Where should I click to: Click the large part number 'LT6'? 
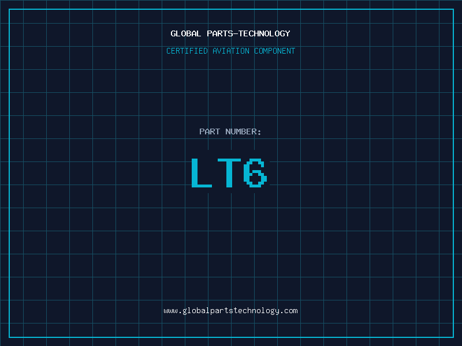pos(229,172)
